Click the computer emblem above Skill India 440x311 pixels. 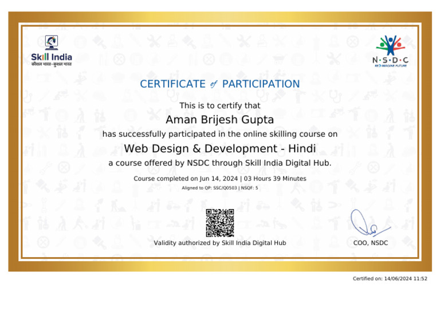(52, 42)
